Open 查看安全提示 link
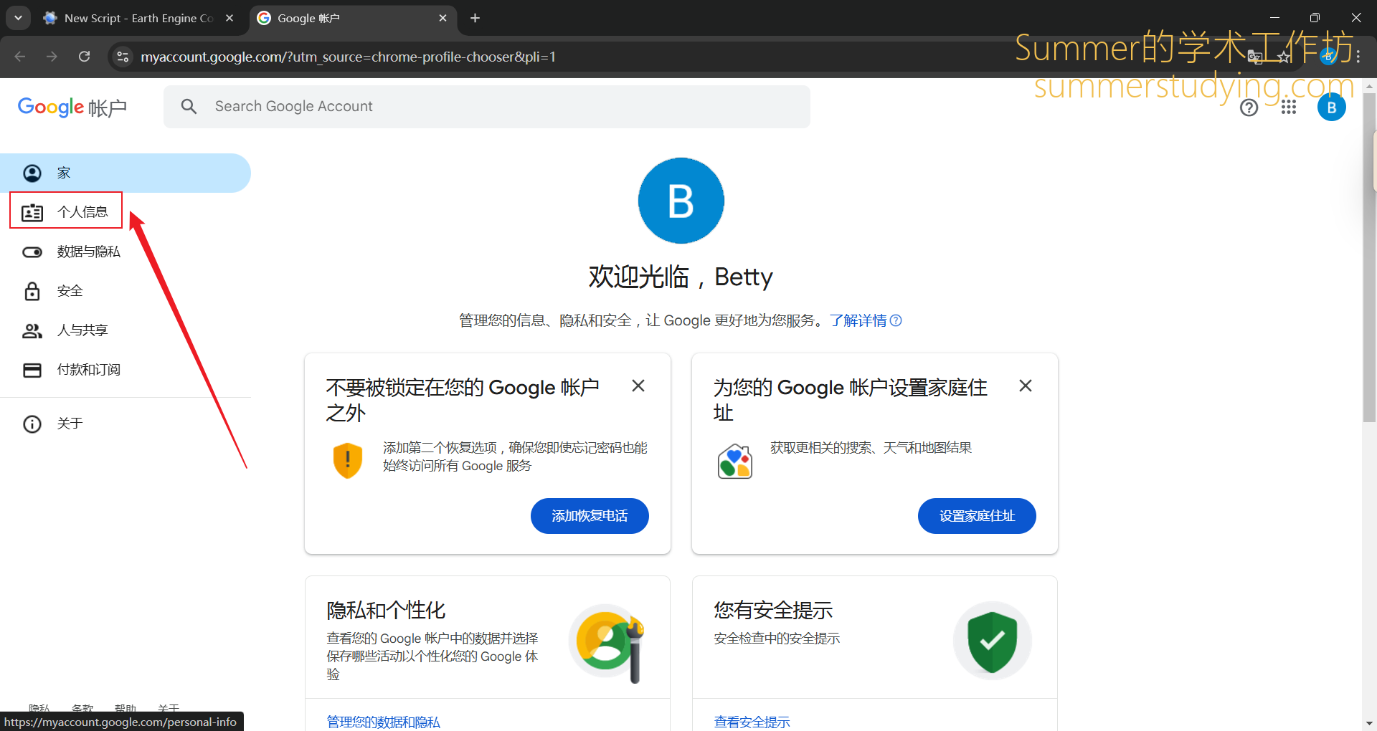This screenshot has height=731, width=1377. tap(752, 722)
